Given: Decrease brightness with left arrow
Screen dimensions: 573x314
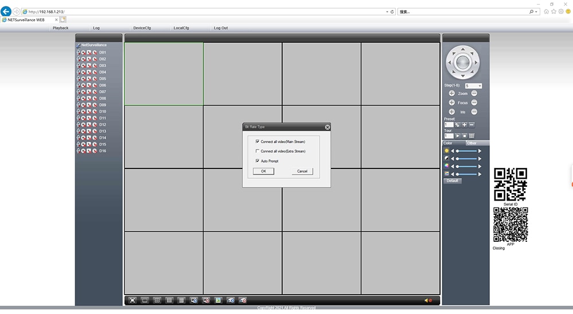Looking at the screenshot, I should tap(453, 151).
